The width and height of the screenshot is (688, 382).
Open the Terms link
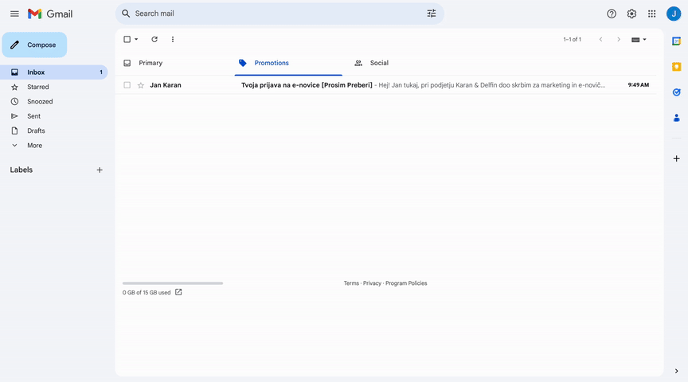[351, 283]
